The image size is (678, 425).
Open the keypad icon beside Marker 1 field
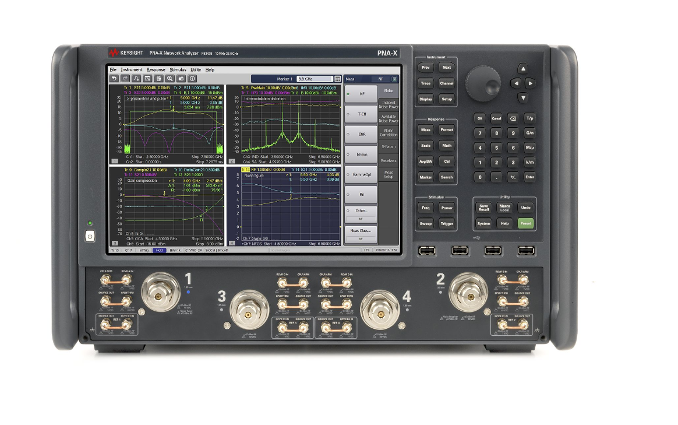[x=337, y=79]
